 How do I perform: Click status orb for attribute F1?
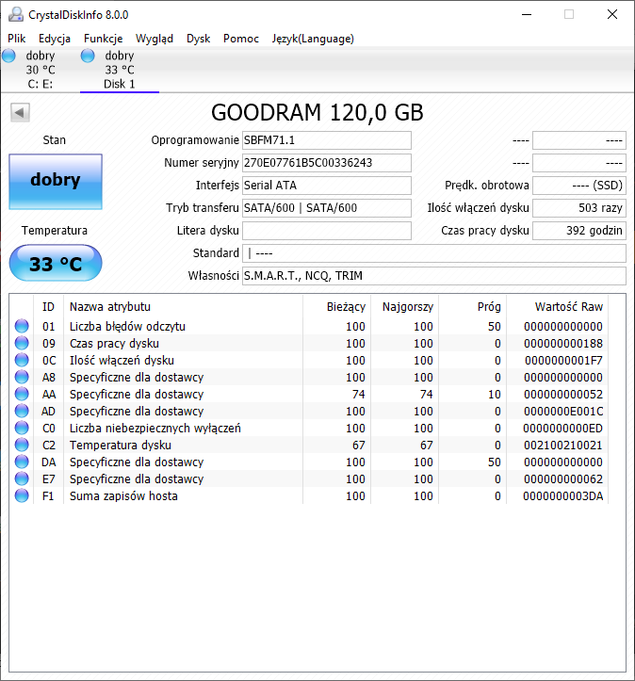22,495
